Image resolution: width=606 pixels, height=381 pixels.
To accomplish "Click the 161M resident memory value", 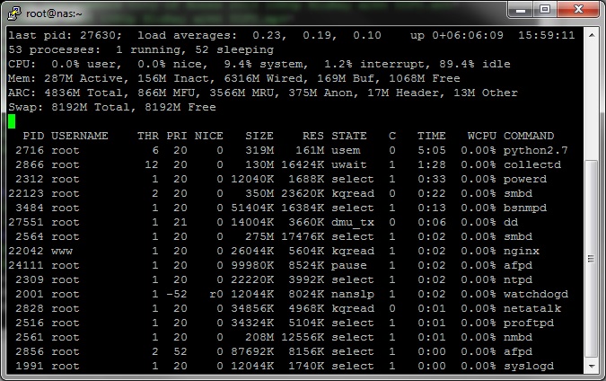I will [x=310, y=150].
